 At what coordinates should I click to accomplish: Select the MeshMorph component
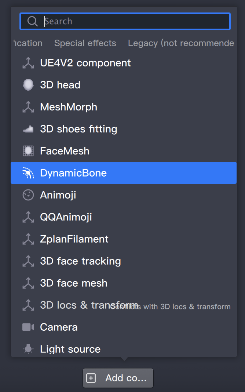point(69,107)
